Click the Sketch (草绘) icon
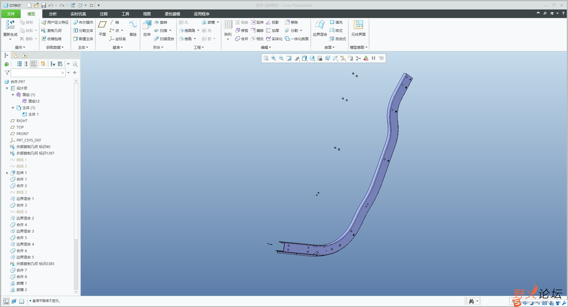This screenshot has height=307, width=568. [133, 28]
